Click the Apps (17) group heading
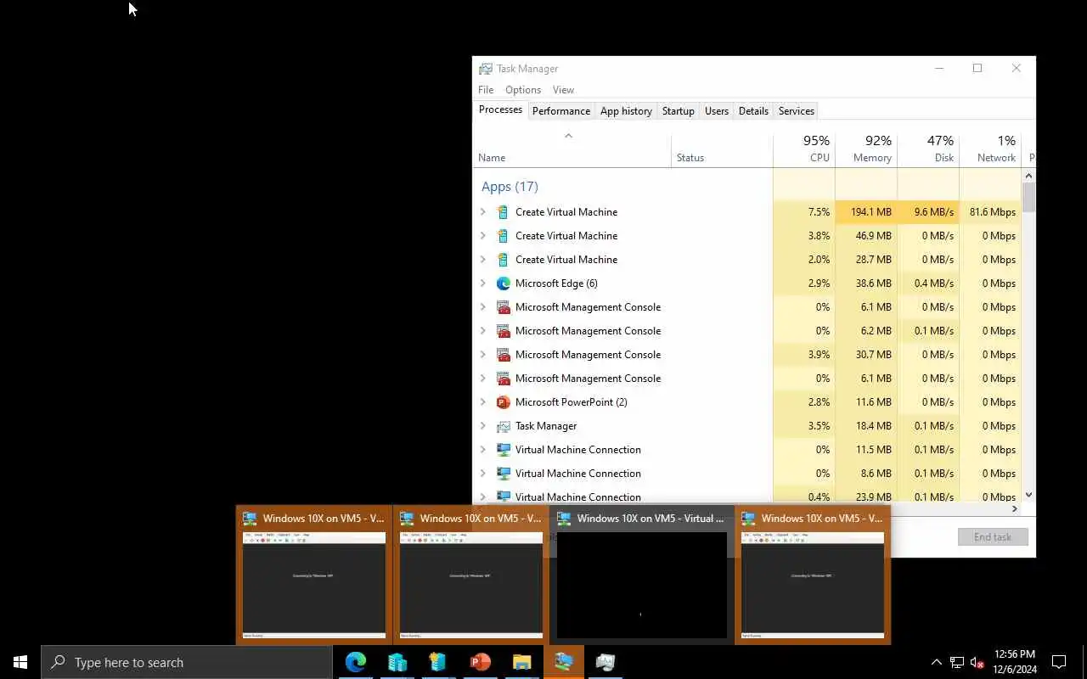Image resolution: width=1087 pixels, height=679 pixels. tap(510, 187)
